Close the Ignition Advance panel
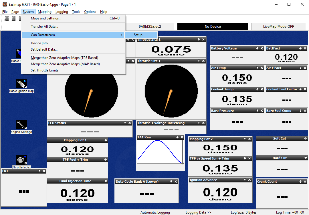The height and width of the screenshot is (215, 309). click(x=249, y=180)
